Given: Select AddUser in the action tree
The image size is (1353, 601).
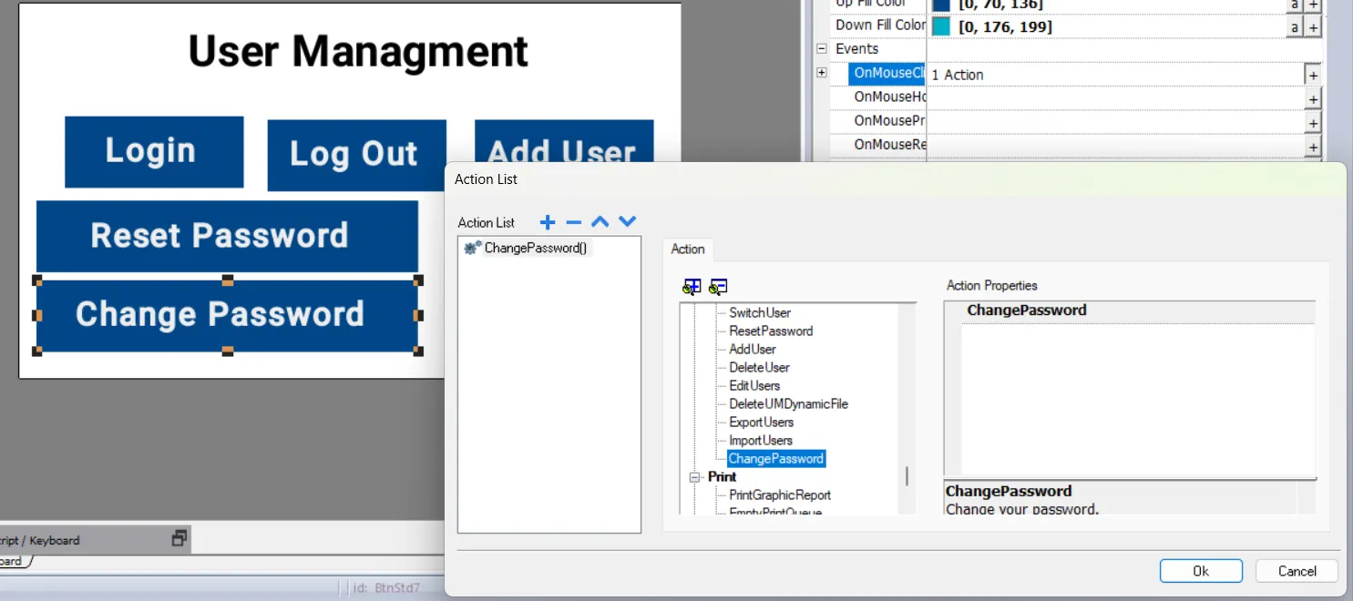Looking at the screenshot, I should click(x=753, y=349).
